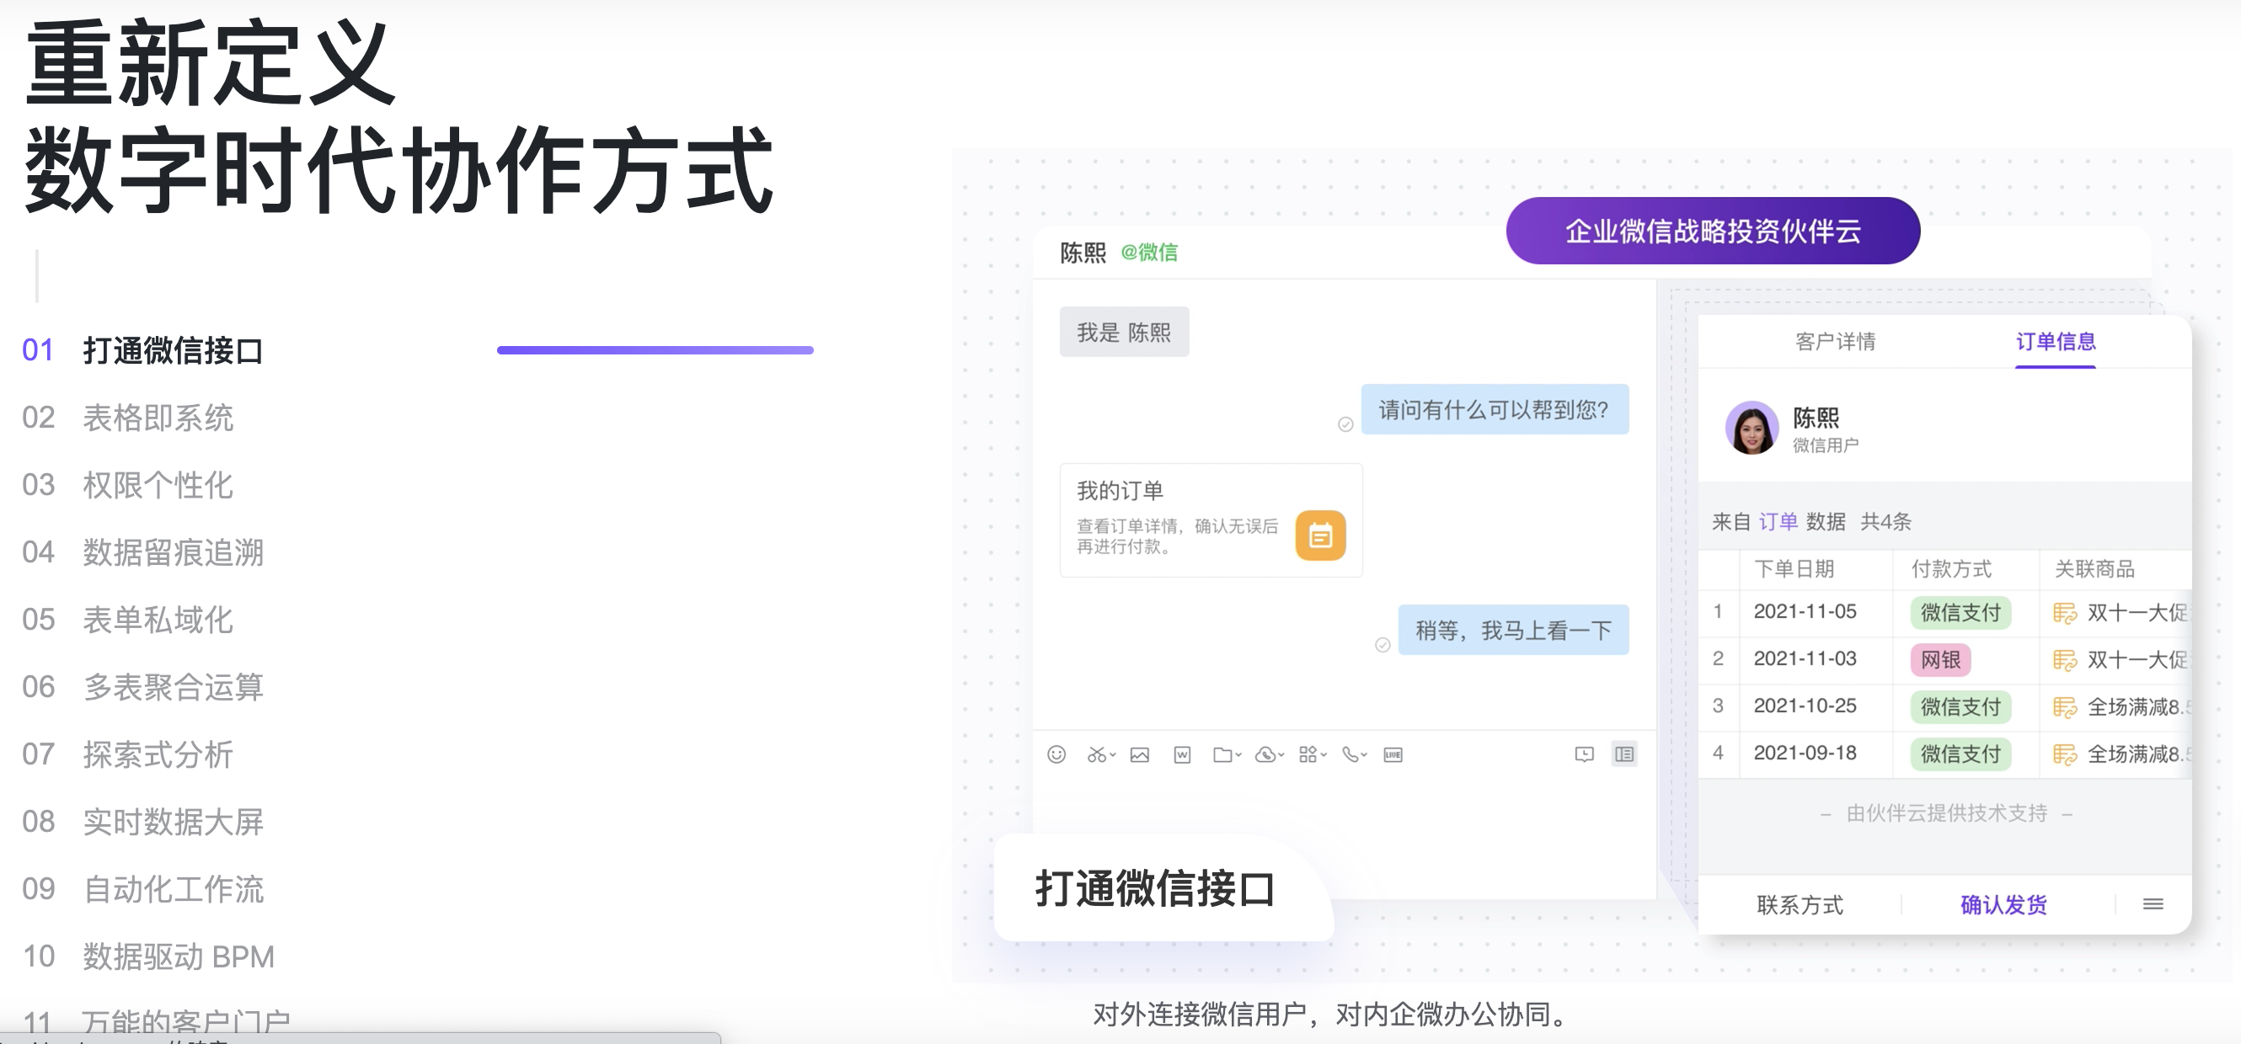Screen dimensions: 2241x1044
Task: Select 06 多表聚合运算 in the feature list
Action: point(142,688)
